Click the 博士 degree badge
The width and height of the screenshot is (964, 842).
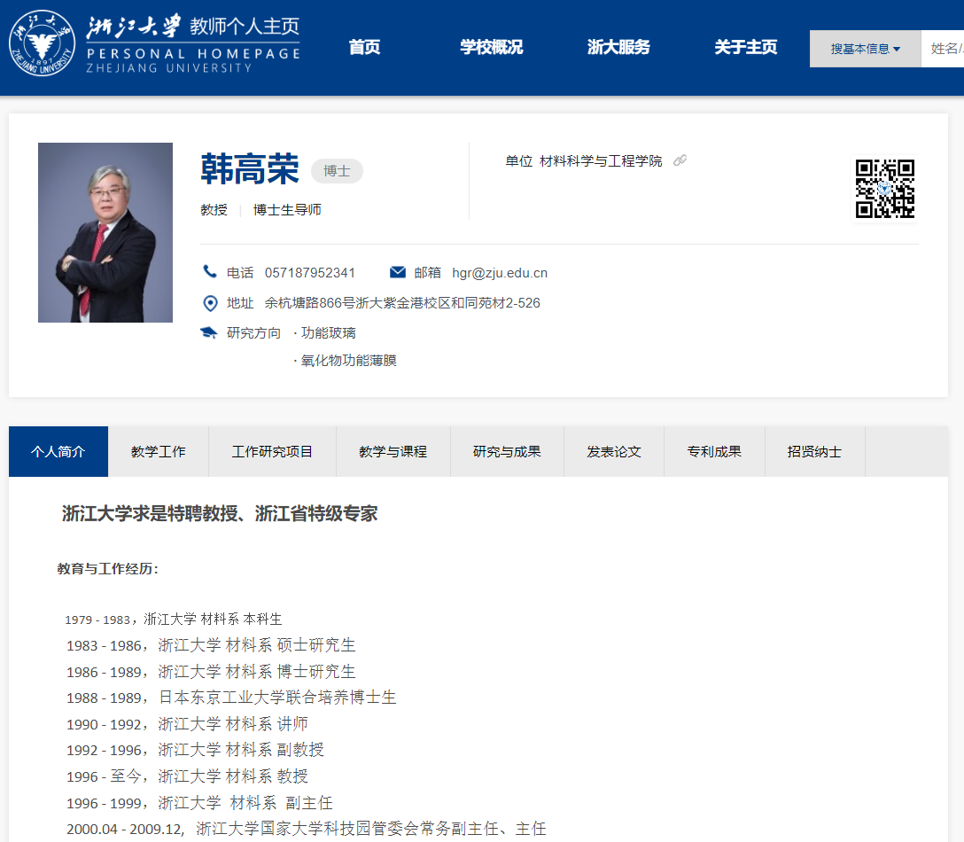(x=337, y=171)
